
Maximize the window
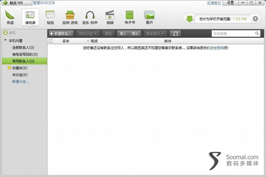(251, 3)
